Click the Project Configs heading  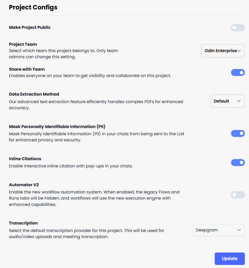[33, 7]
